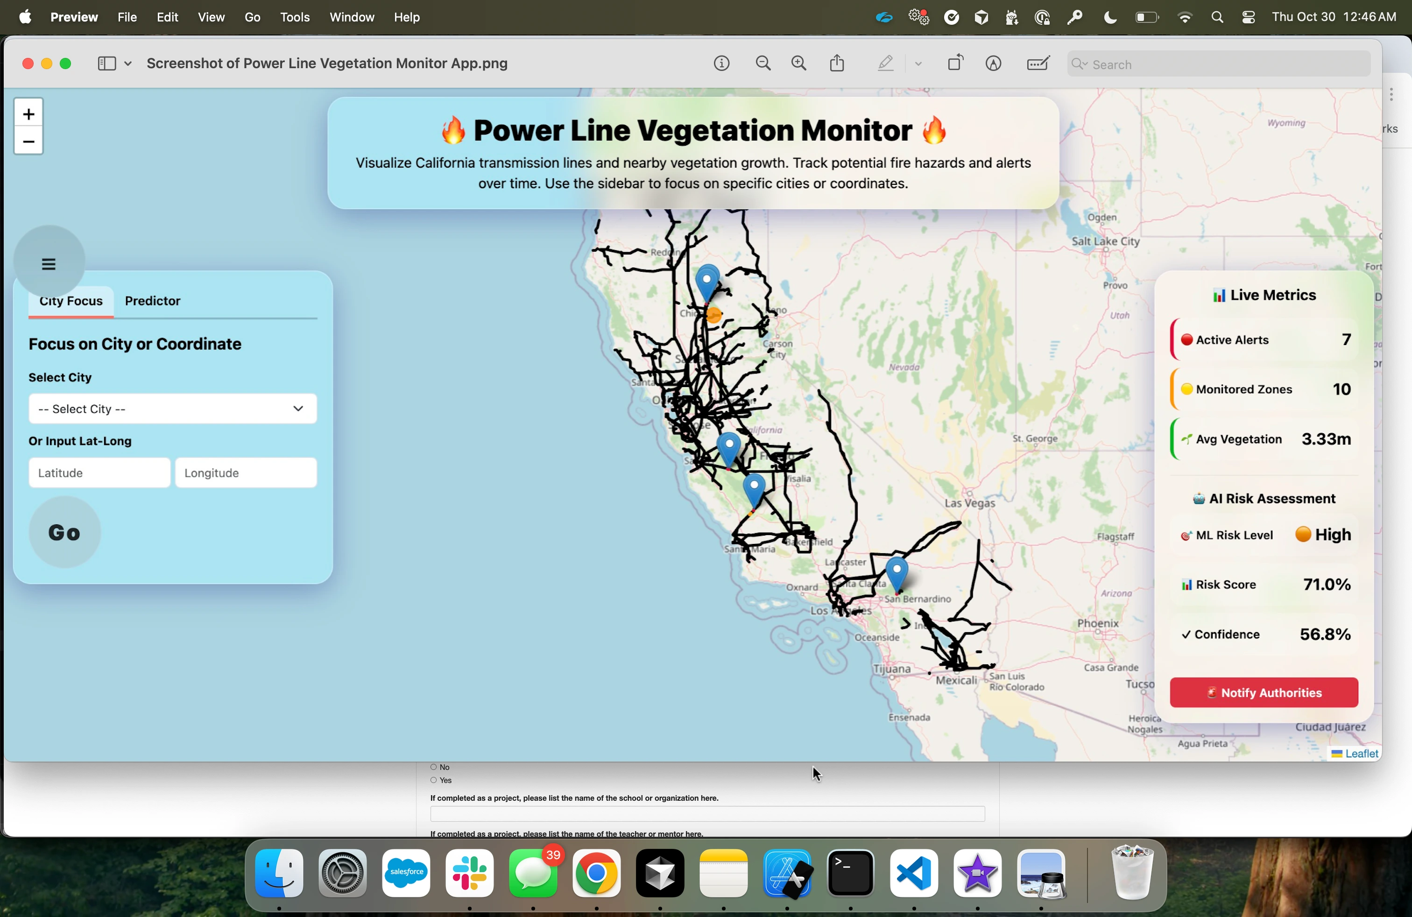Open Control Center in menu bar
Image resolution: width=1412 pixels, height=917 pixels.
pyautogui.click(x=1248, y=18)
